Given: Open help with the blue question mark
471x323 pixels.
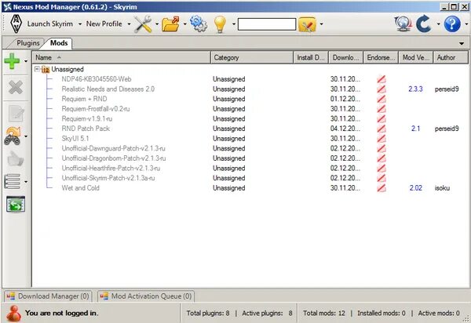Looking at the screenshot, I should point(452,24).
